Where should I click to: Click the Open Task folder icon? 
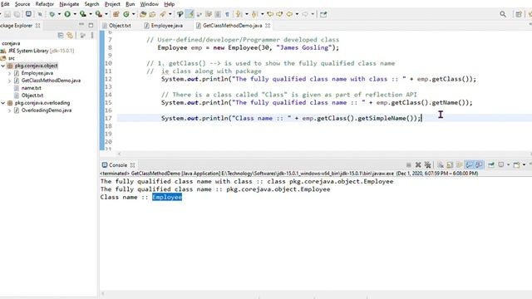point(153,14)
